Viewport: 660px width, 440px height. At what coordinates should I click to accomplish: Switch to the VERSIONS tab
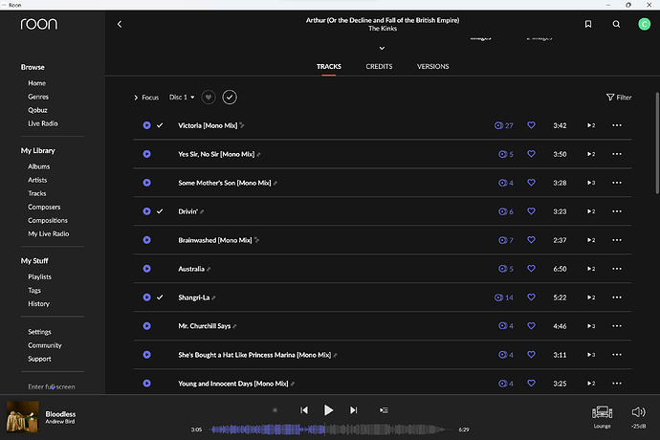pyautogui.click(x=432, y=67)
